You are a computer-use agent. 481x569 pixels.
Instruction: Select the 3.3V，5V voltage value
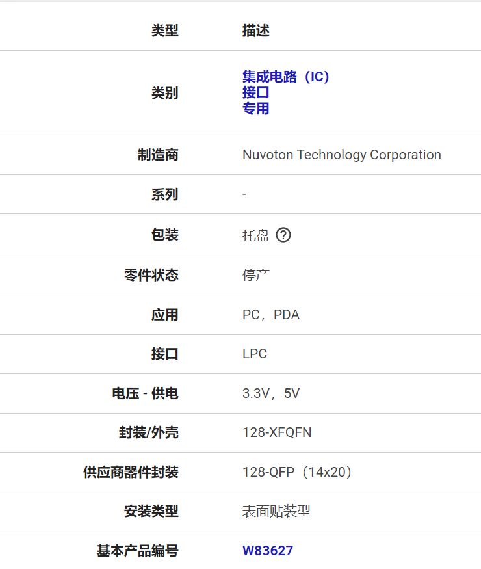[x=271, y=393]
